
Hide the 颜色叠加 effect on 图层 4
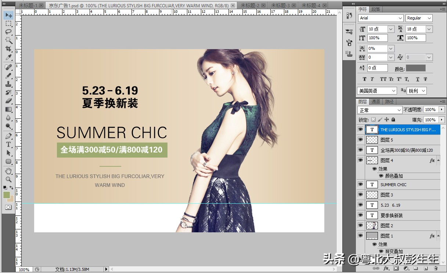[x=381, y=176]
